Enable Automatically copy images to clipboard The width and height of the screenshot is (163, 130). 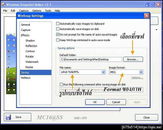pyautogui.click(x=58, y=23)
